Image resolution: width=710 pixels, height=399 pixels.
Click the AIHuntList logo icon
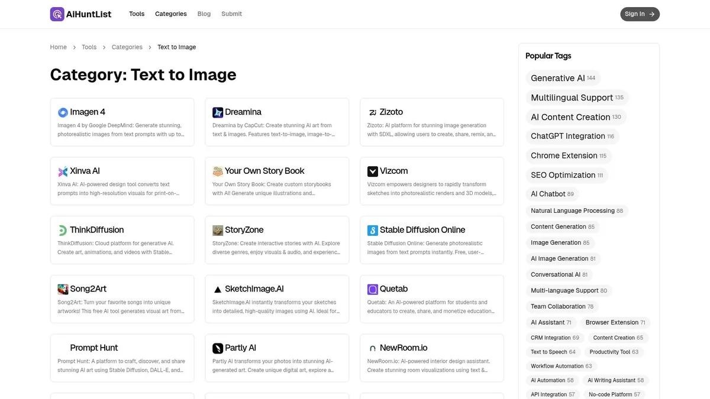pyautogui.click(x=57, y=14)
